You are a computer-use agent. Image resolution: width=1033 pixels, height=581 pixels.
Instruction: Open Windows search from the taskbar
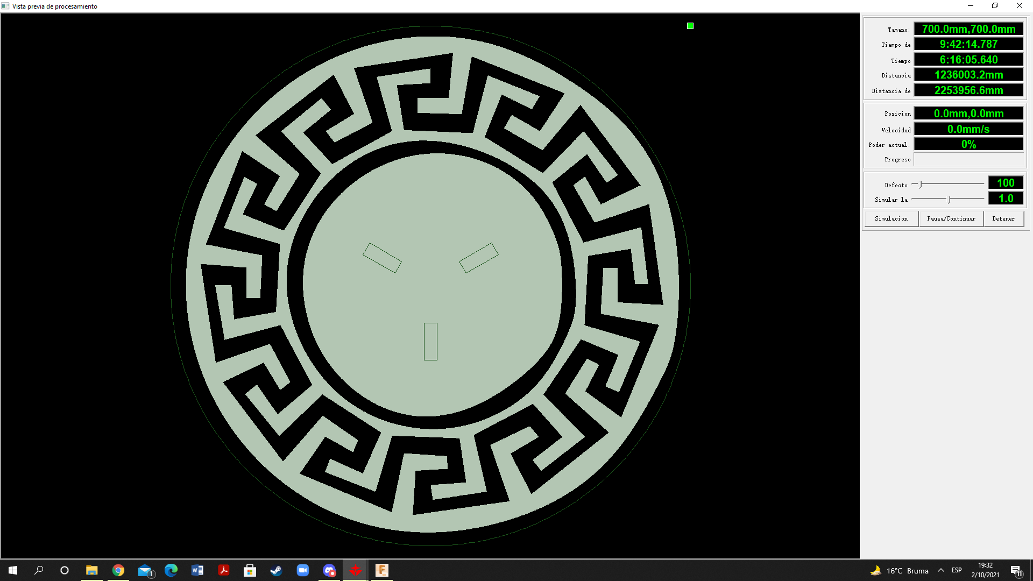[x=39, y=570]
